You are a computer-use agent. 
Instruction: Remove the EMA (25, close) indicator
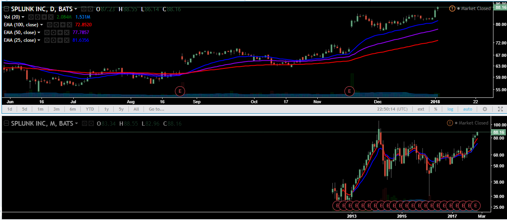[66, 40]
